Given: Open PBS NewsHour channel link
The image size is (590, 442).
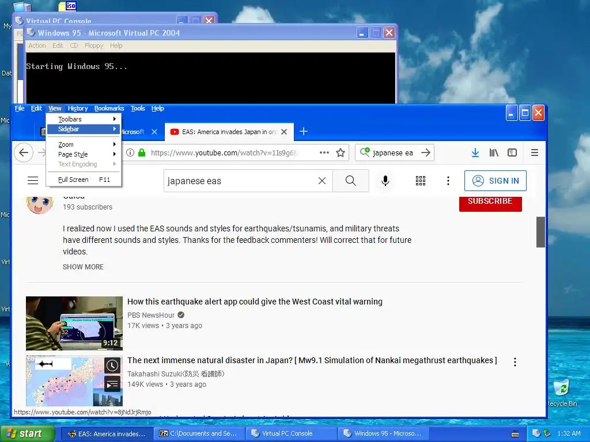Looking at the screenshot, I should [x=151, y=315].
